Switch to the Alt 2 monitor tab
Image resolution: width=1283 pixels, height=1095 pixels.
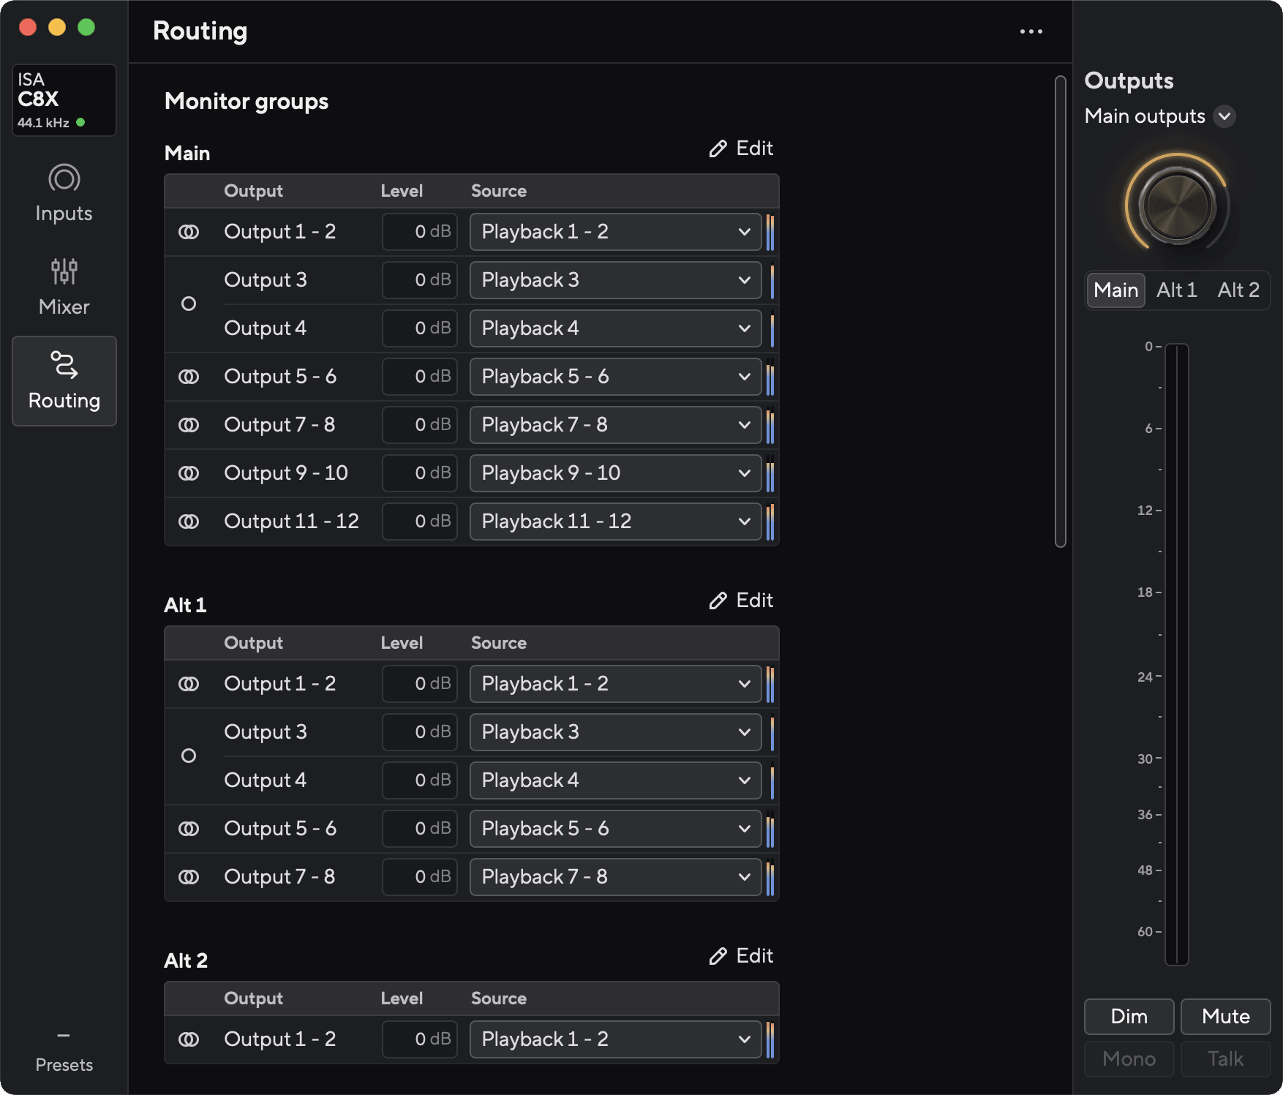pos(1238,290)
